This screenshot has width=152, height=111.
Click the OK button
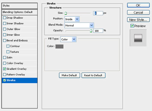tap(138, 5)
